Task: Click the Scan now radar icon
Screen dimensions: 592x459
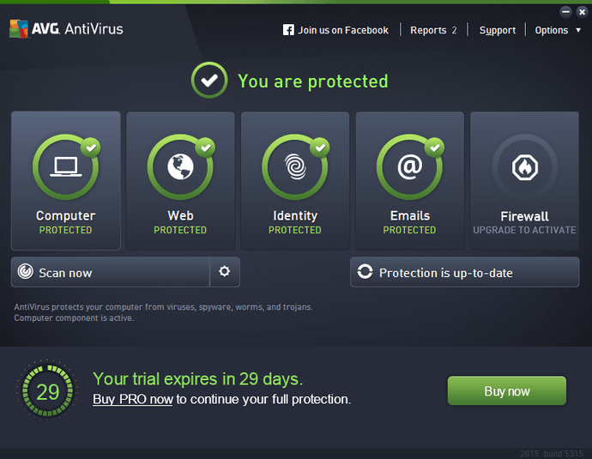Action: coord(26,271)
